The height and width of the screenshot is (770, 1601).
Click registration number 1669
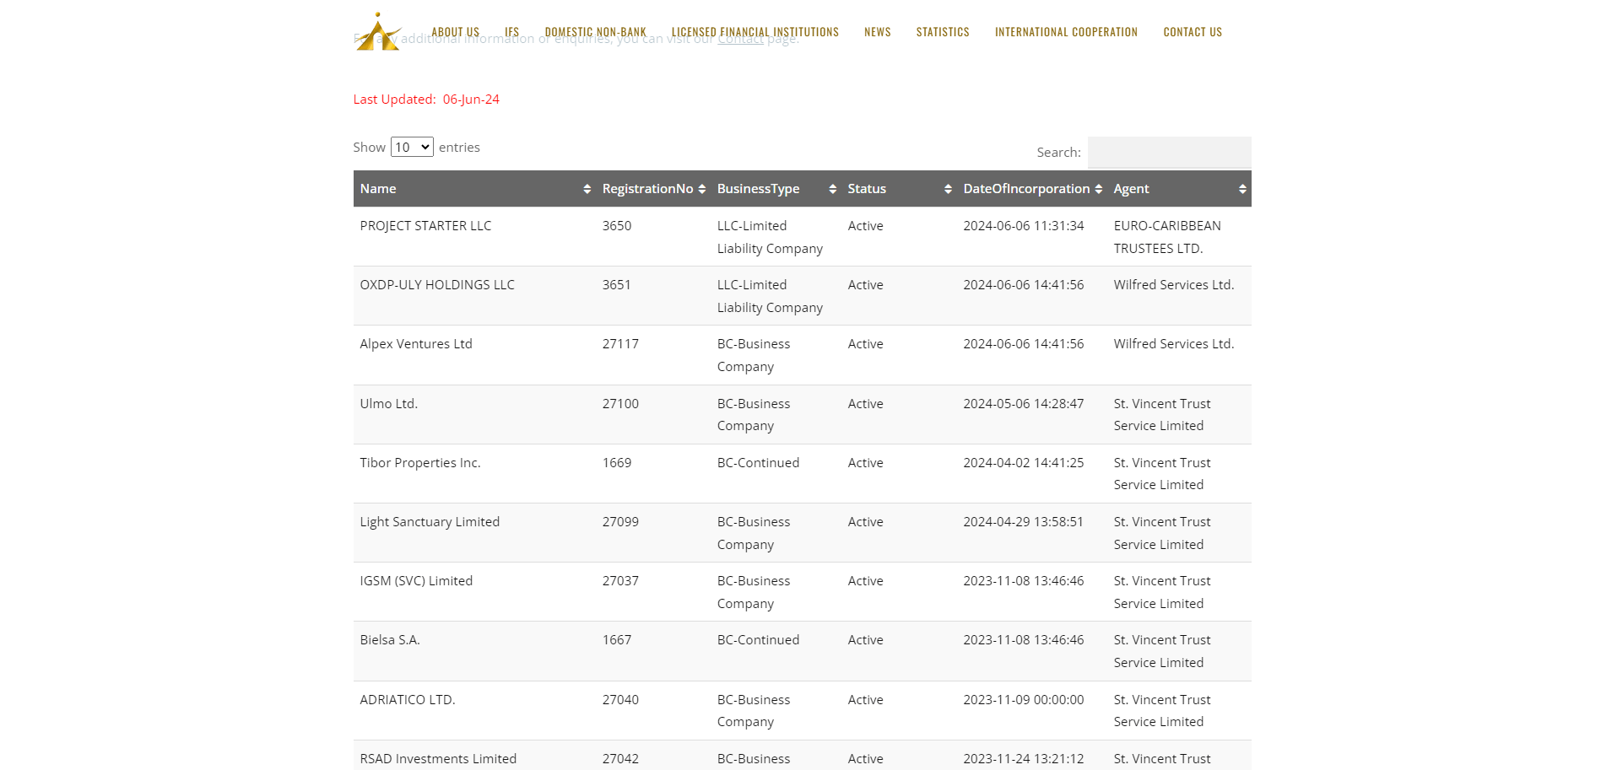(x=617, y=463)
